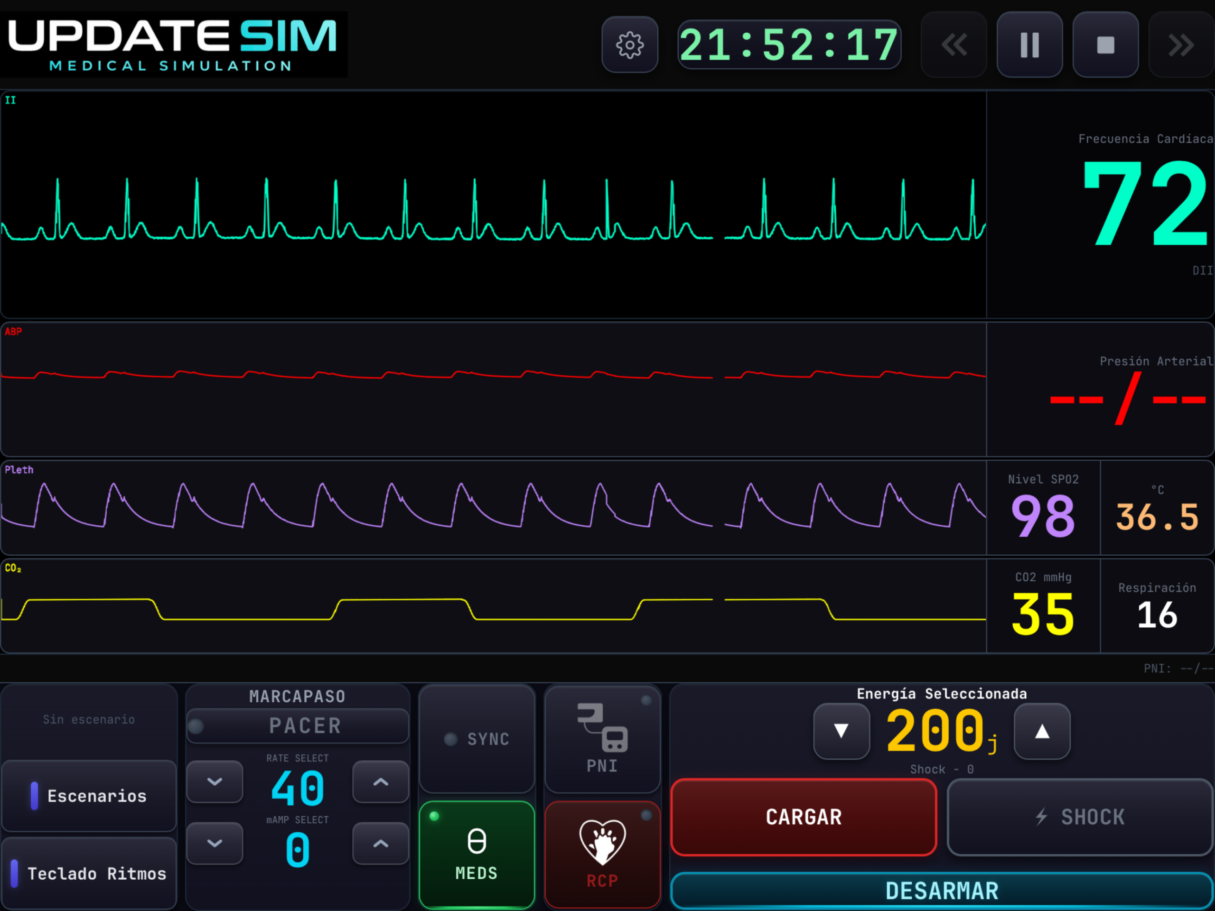Click the simulation clock display

pyautogui.click(x=789, y=45)
